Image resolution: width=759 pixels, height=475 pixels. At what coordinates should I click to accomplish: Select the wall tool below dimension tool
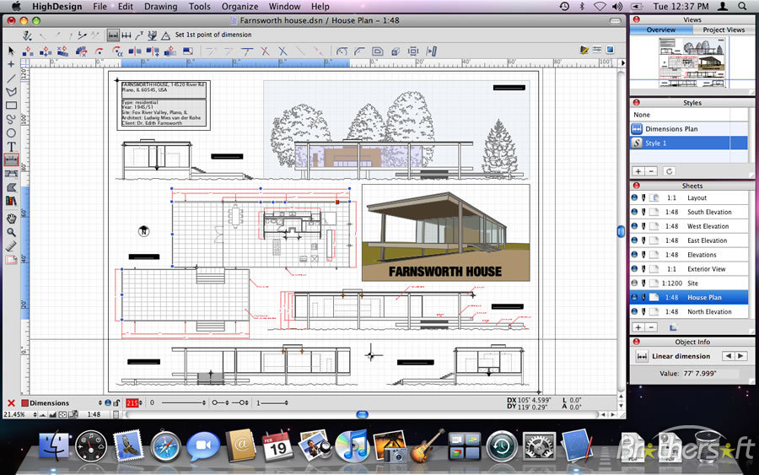pos(11,173)
